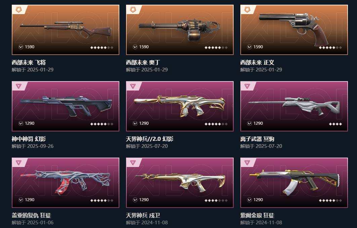Click the orange tier icon on 西部未来 飞将
The height and width of the screenshot is (228, 357).
click(18, 9)
